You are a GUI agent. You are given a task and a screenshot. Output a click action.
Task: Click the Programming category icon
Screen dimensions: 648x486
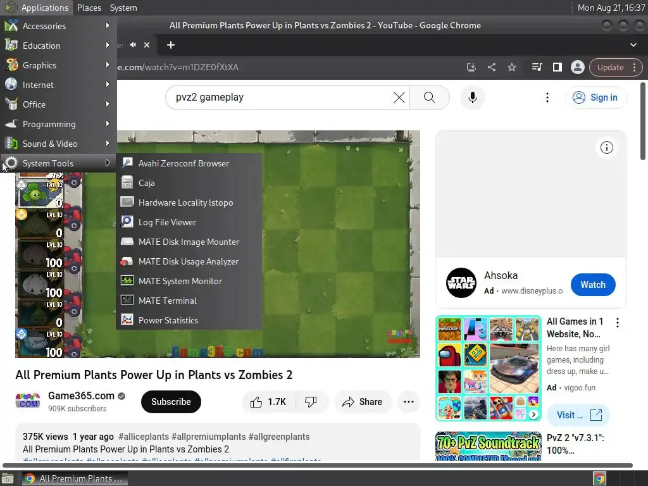tap(11, 123)
